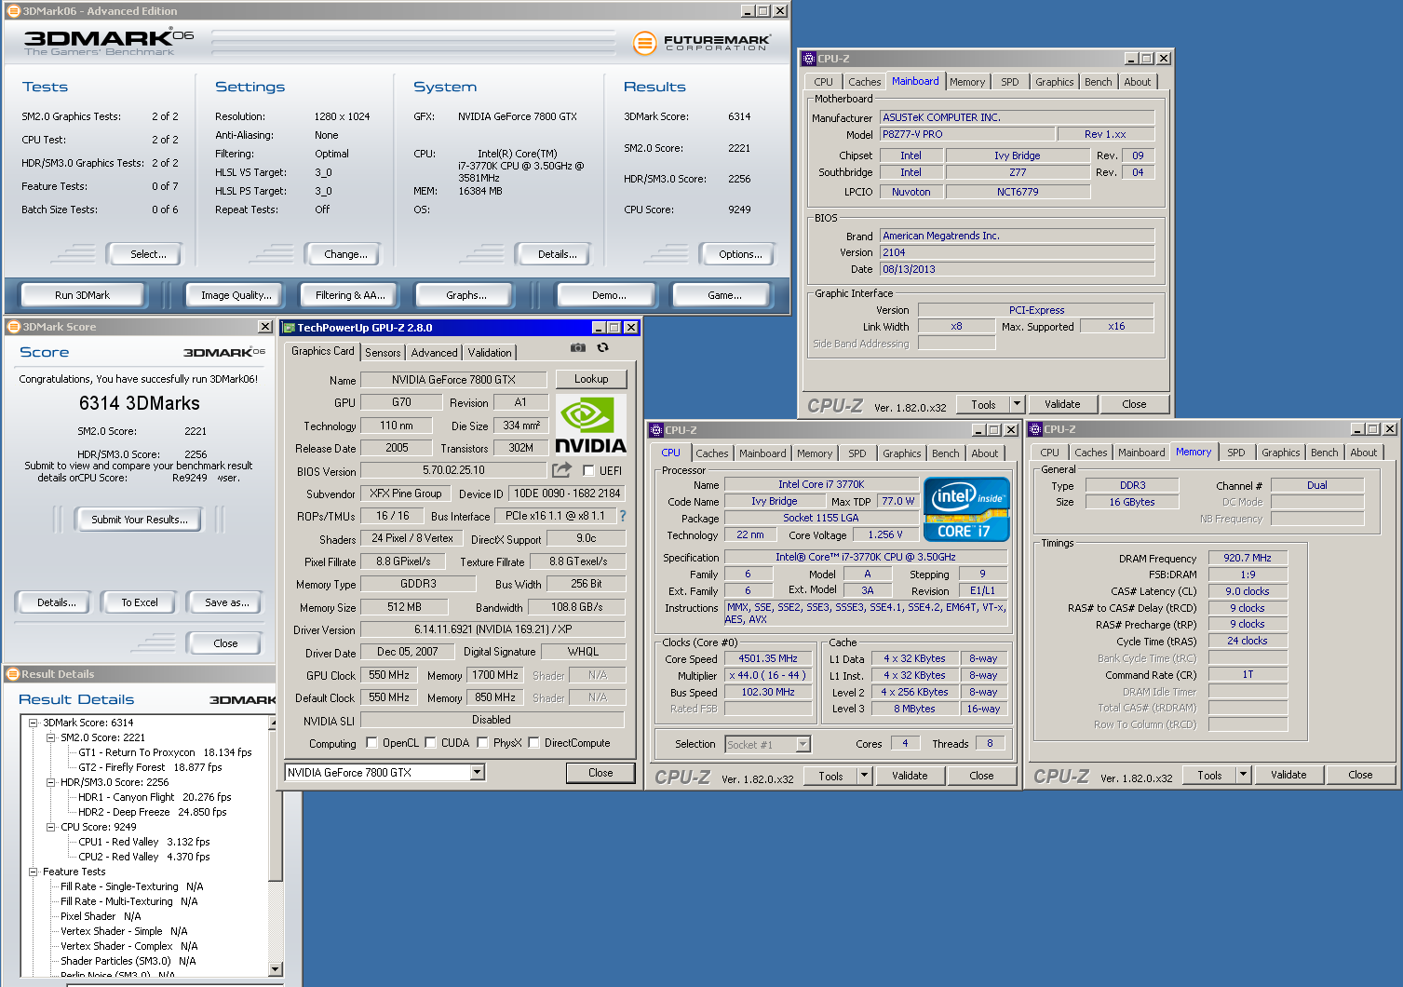The height and width of the screenshot is (987, 1403).
Task: Click the Intel Core i7 logo badge
Action: click(x=966, y=508)
